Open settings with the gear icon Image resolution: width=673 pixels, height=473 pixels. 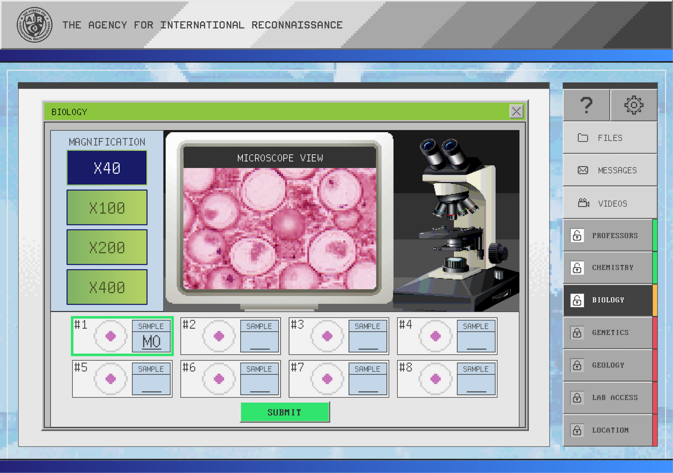(633, 105)
